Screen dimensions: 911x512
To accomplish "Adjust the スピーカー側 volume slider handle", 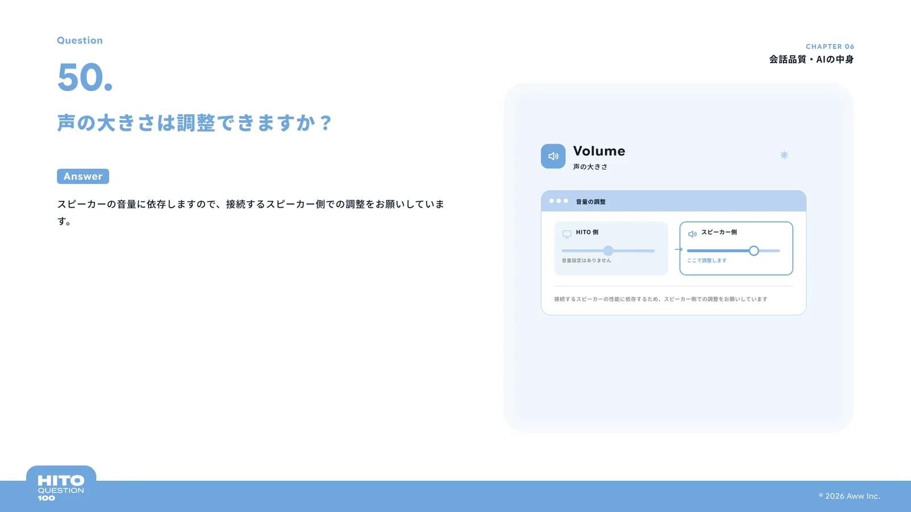I will pyautogui.click(x=754, y=251).
